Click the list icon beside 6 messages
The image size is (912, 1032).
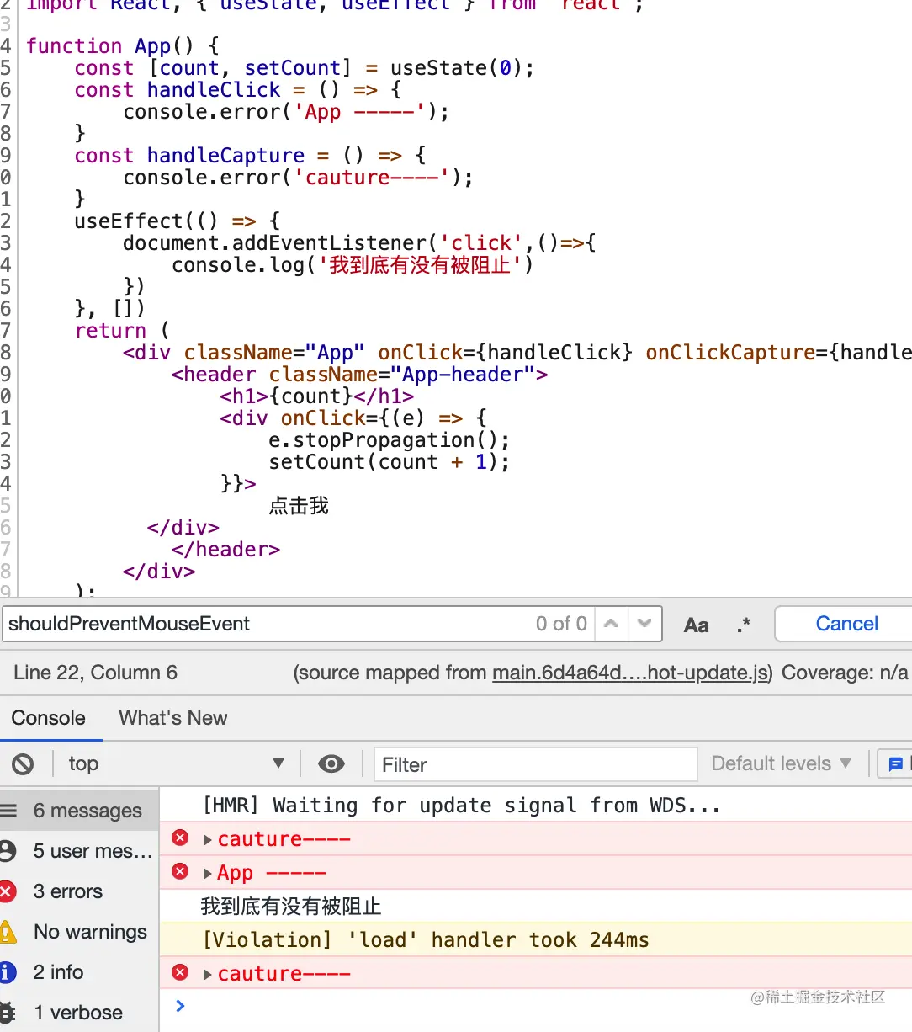(x=8, y=811)
